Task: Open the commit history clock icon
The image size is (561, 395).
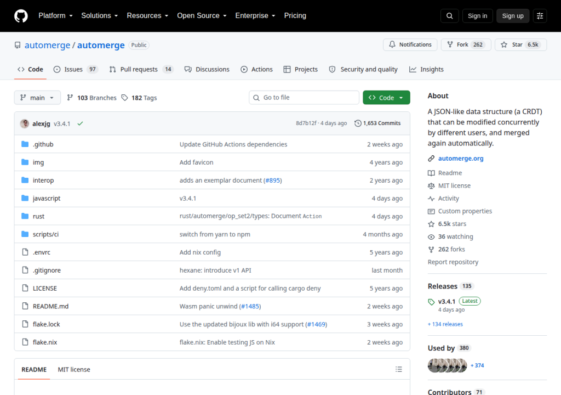Action: coord(358,123)
